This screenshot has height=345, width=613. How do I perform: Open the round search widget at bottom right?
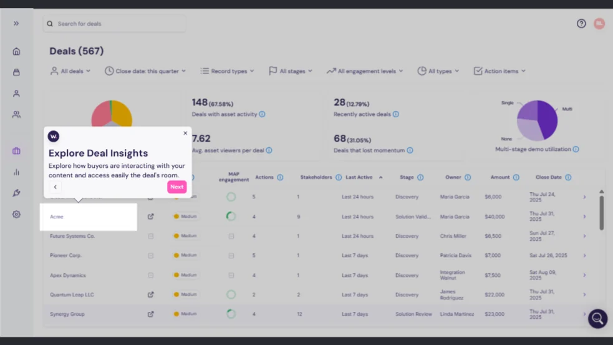597,319
